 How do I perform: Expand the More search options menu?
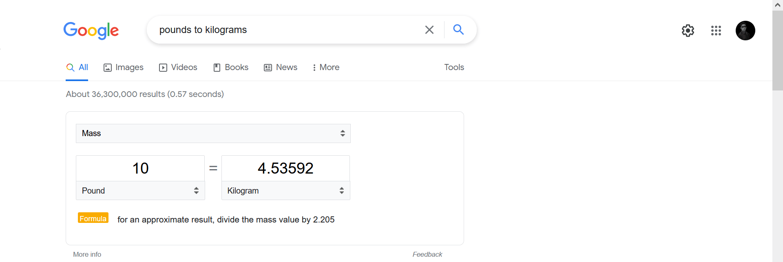click(x=326, y=67)
